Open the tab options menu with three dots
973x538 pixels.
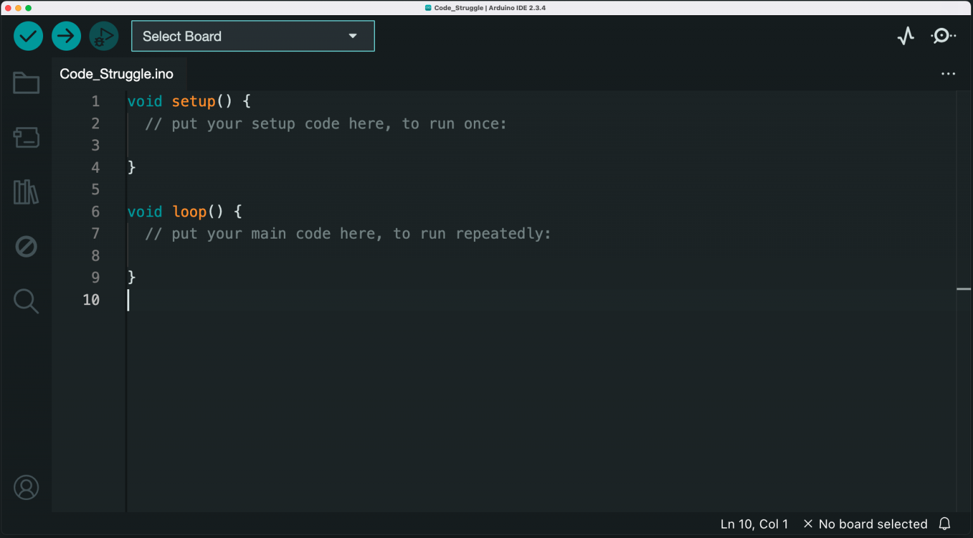(948, 73)
